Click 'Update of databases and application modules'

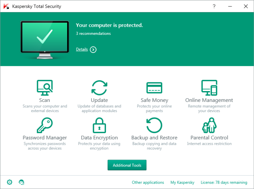click(99, 108)
